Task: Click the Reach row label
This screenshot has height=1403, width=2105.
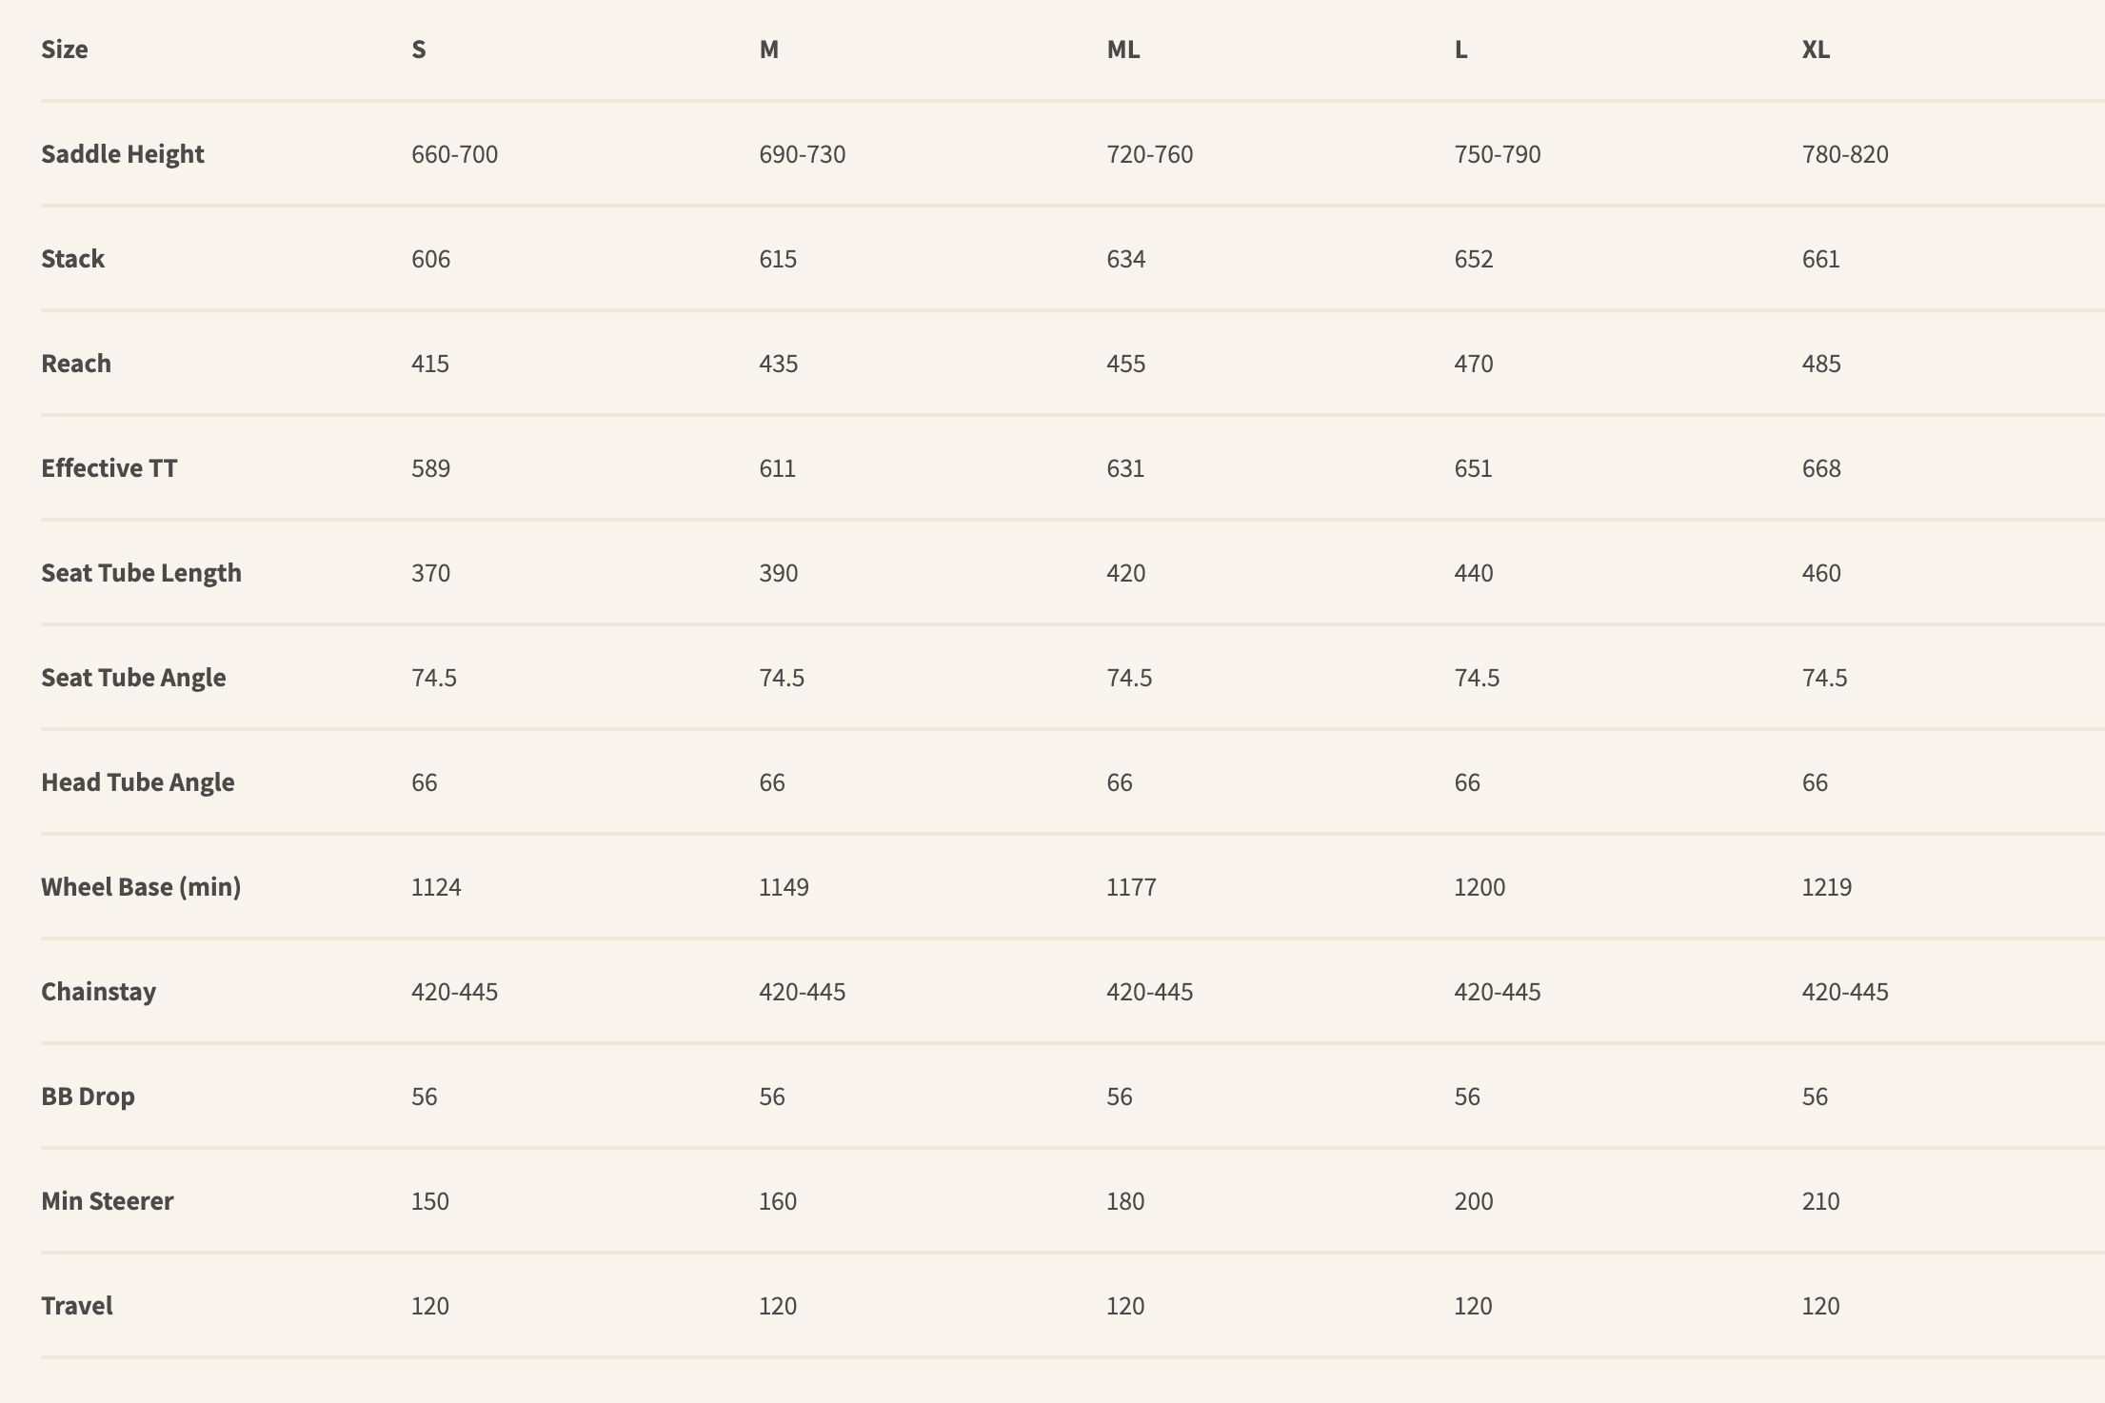Action: tap(76, 364)
